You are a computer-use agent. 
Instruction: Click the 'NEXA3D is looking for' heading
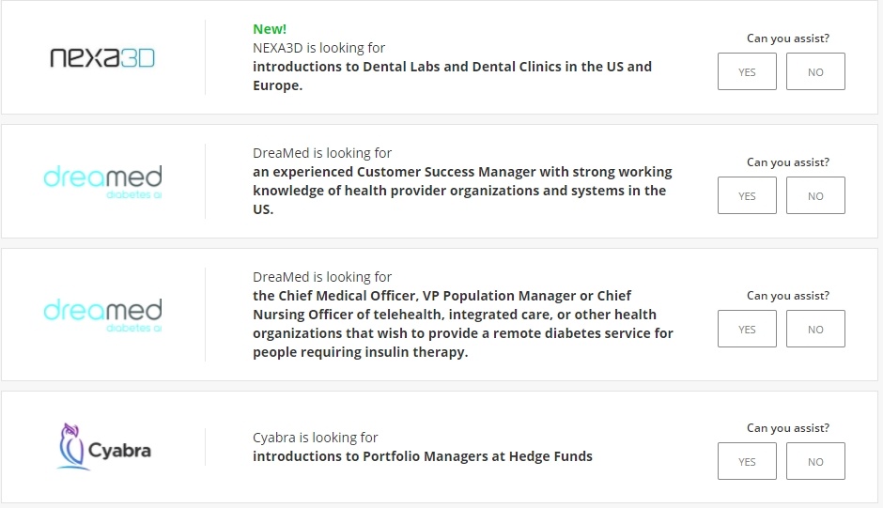(x=318, y=48)
